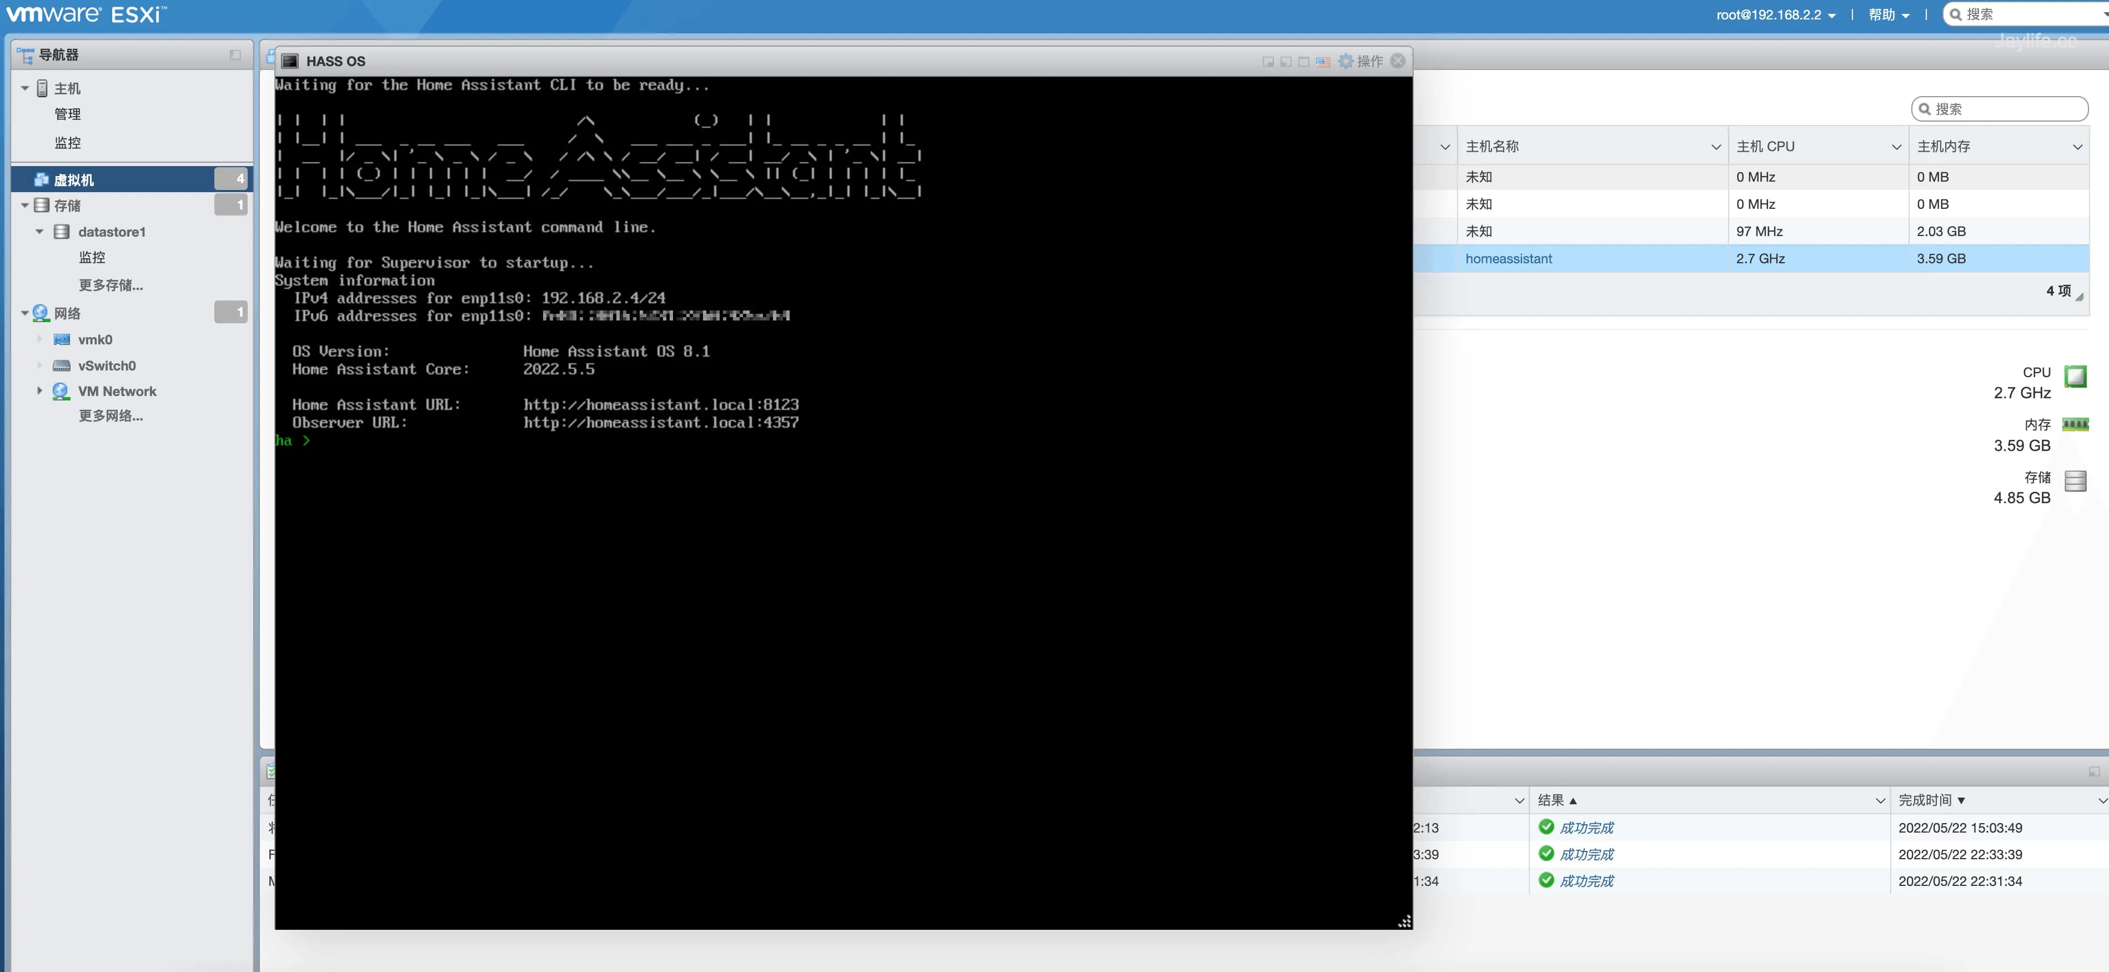The image size is (2109, 972).
Task: Click 更多网络... in navigator
Action: pos(111,416)
